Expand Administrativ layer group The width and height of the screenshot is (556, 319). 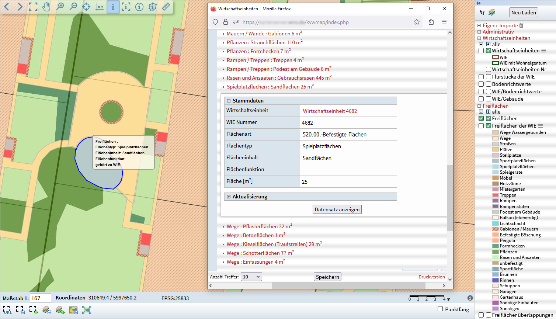479,32
